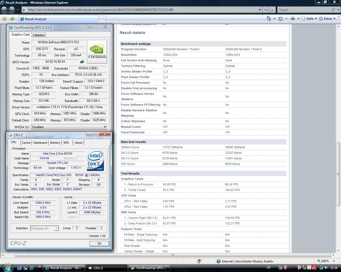Click the Driver Version field in GPU-Z
Image resolution: width=341 pixels, height=272 pixels.
[69, 107]
